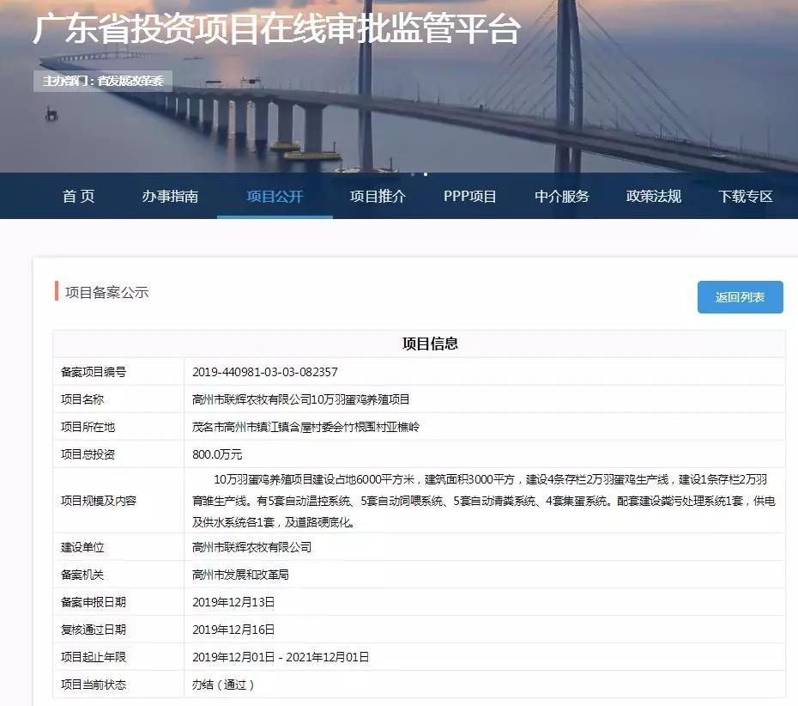Click the 复核通过日期 label cell
The height and width of the screenshot is (706, 798).
(118, 630)
